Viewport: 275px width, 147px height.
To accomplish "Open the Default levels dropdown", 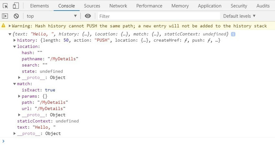I will (x=239, y=16).
